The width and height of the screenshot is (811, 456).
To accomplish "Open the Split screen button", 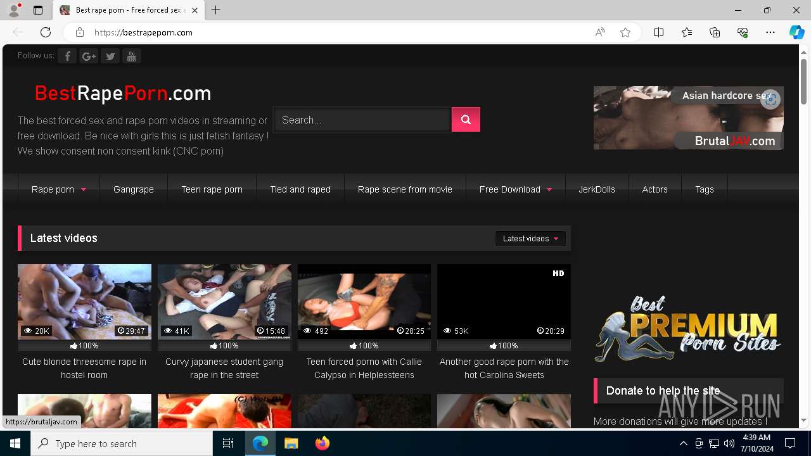I will click(x=659, y=32).
